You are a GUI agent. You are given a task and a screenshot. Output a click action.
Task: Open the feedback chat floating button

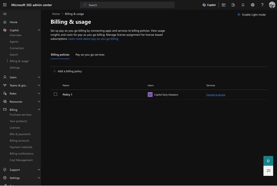(x=268, y=171)
